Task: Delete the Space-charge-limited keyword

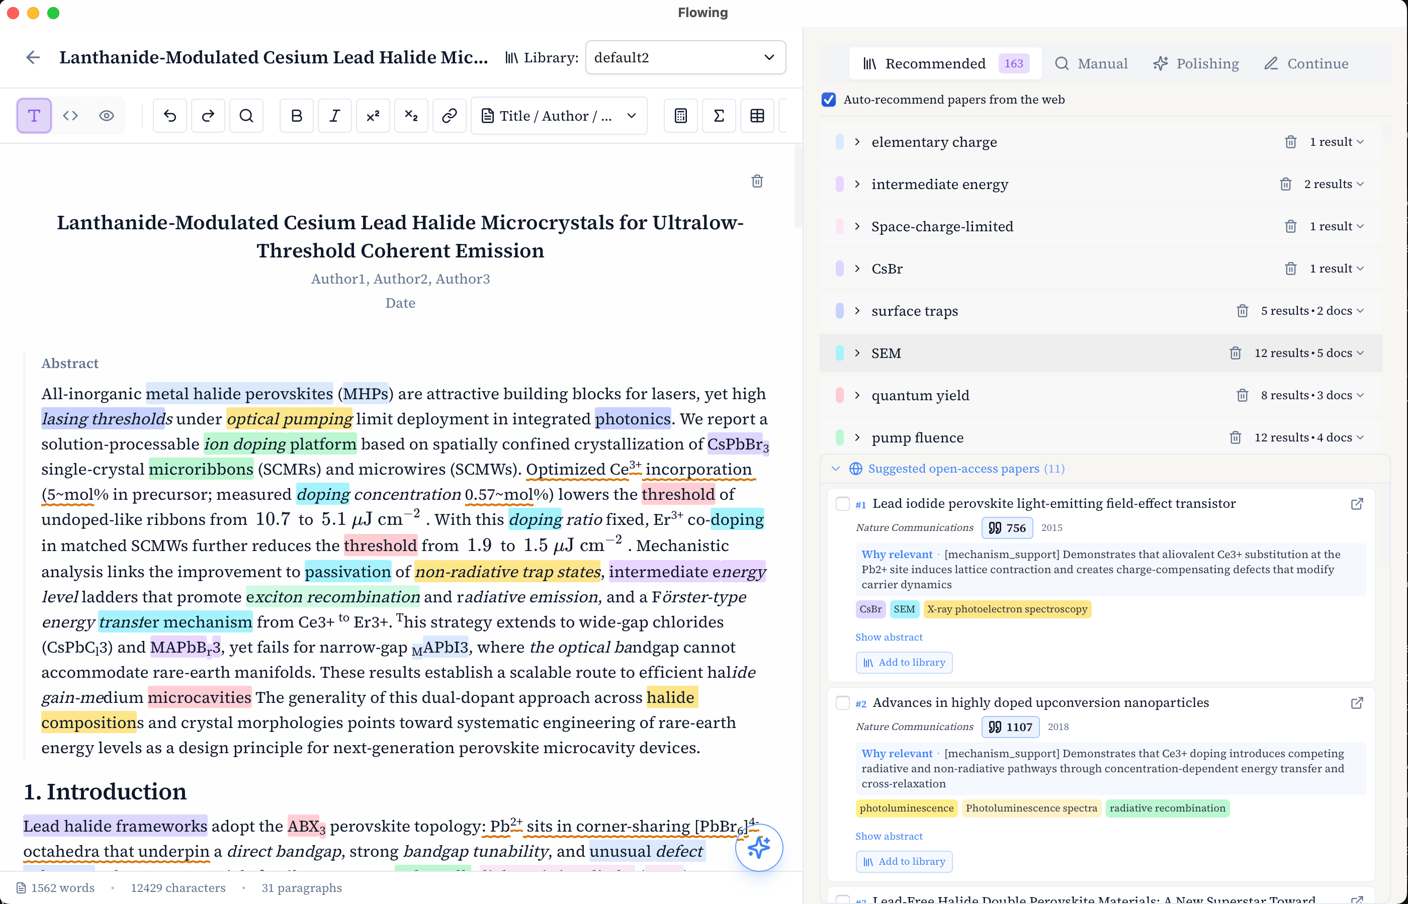Action: click(x=1290, y=226)
